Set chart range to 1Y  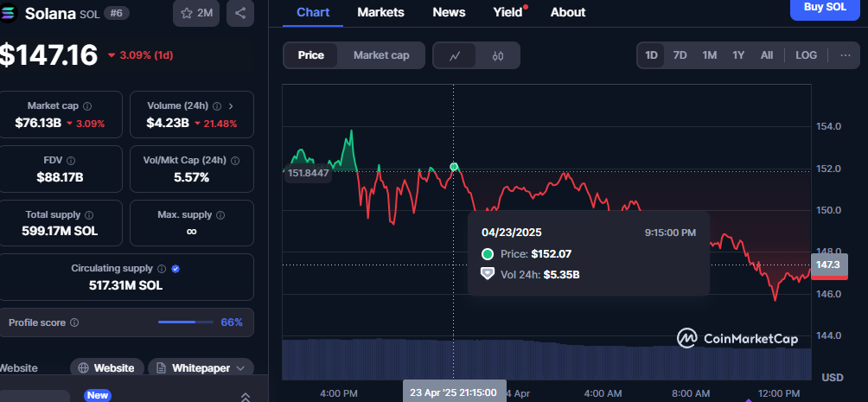738,55
